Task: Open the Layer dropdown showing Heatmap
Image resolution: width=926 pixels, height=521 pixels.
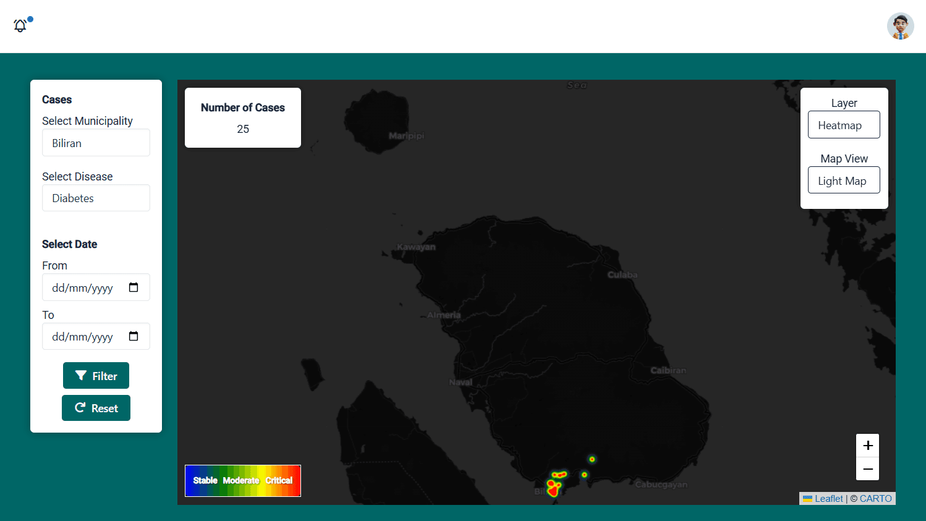Action: 844,125
